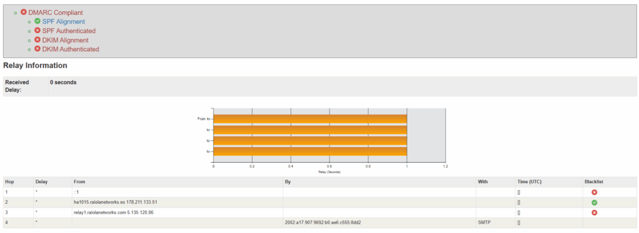This screenshot has height=233, width=639.
Task: Open the DKIM Authenticated link
Action: click(71, 49)
